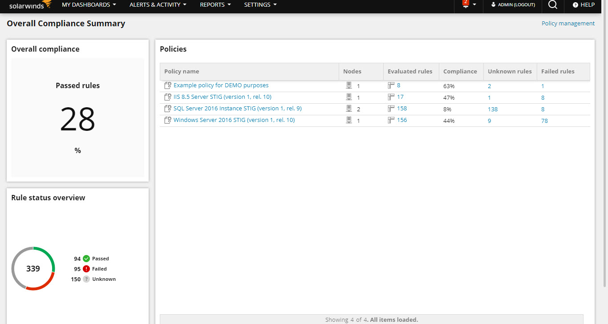This screenshot has height=324, width=608.
Task: Click the Unknown legend label
Action: pyautogui.click(x=104, y=279)
